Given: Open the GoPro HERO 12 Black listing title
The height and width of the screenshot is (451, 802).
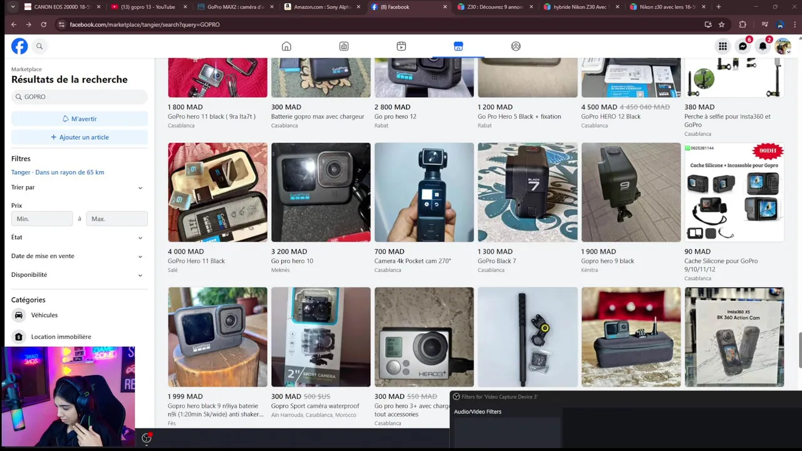Looking at the screenshot, I should tap(611, 117).
